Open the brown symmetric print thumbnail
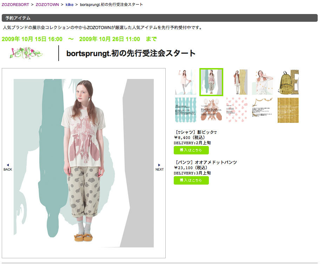Screen dimensions: 324x266 [211, 110]
